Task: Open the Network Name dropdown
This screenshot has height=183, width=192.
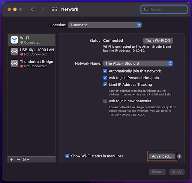Action: click(138, 64)
